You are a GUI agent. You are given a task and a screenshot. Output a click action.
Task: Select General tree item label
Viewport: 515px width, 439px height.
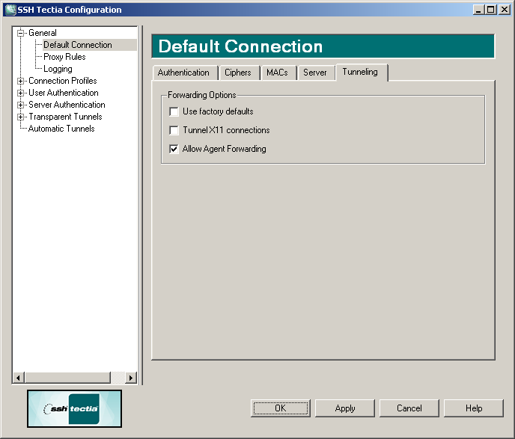(x=43, y=33)
